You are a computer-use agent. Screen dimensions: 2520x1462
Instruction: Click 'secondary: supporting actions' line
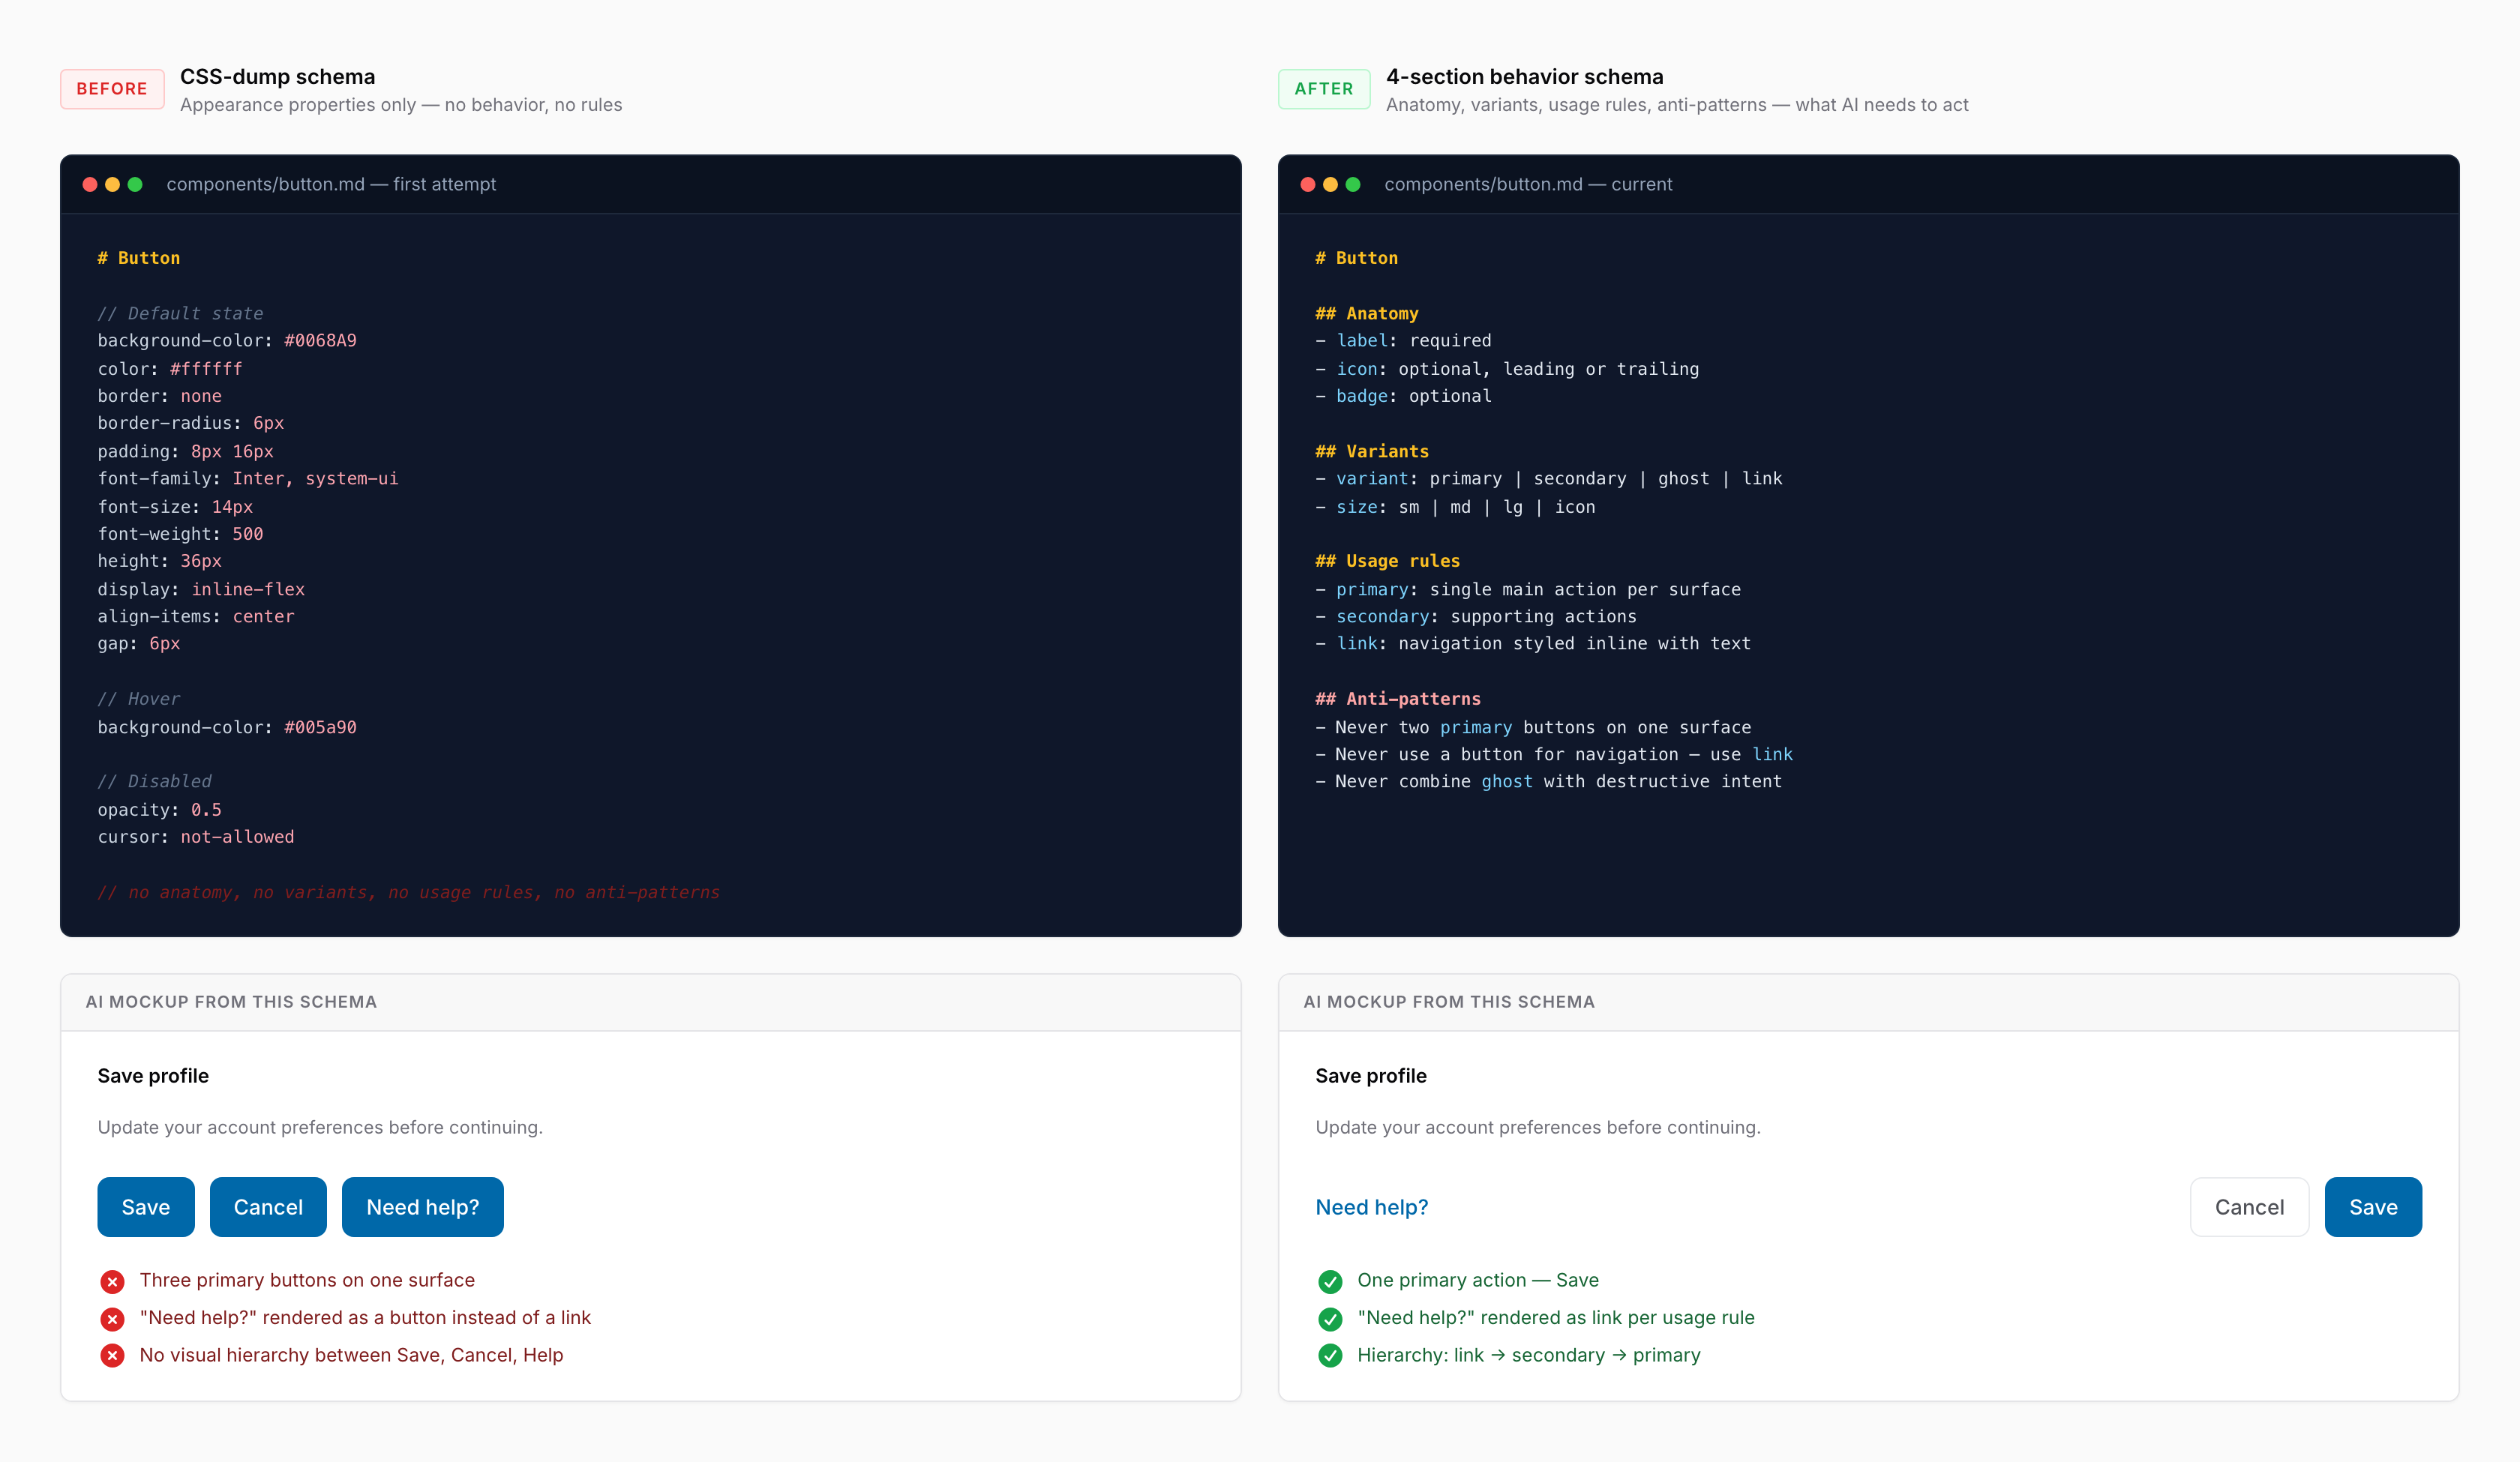(1476, 617)
